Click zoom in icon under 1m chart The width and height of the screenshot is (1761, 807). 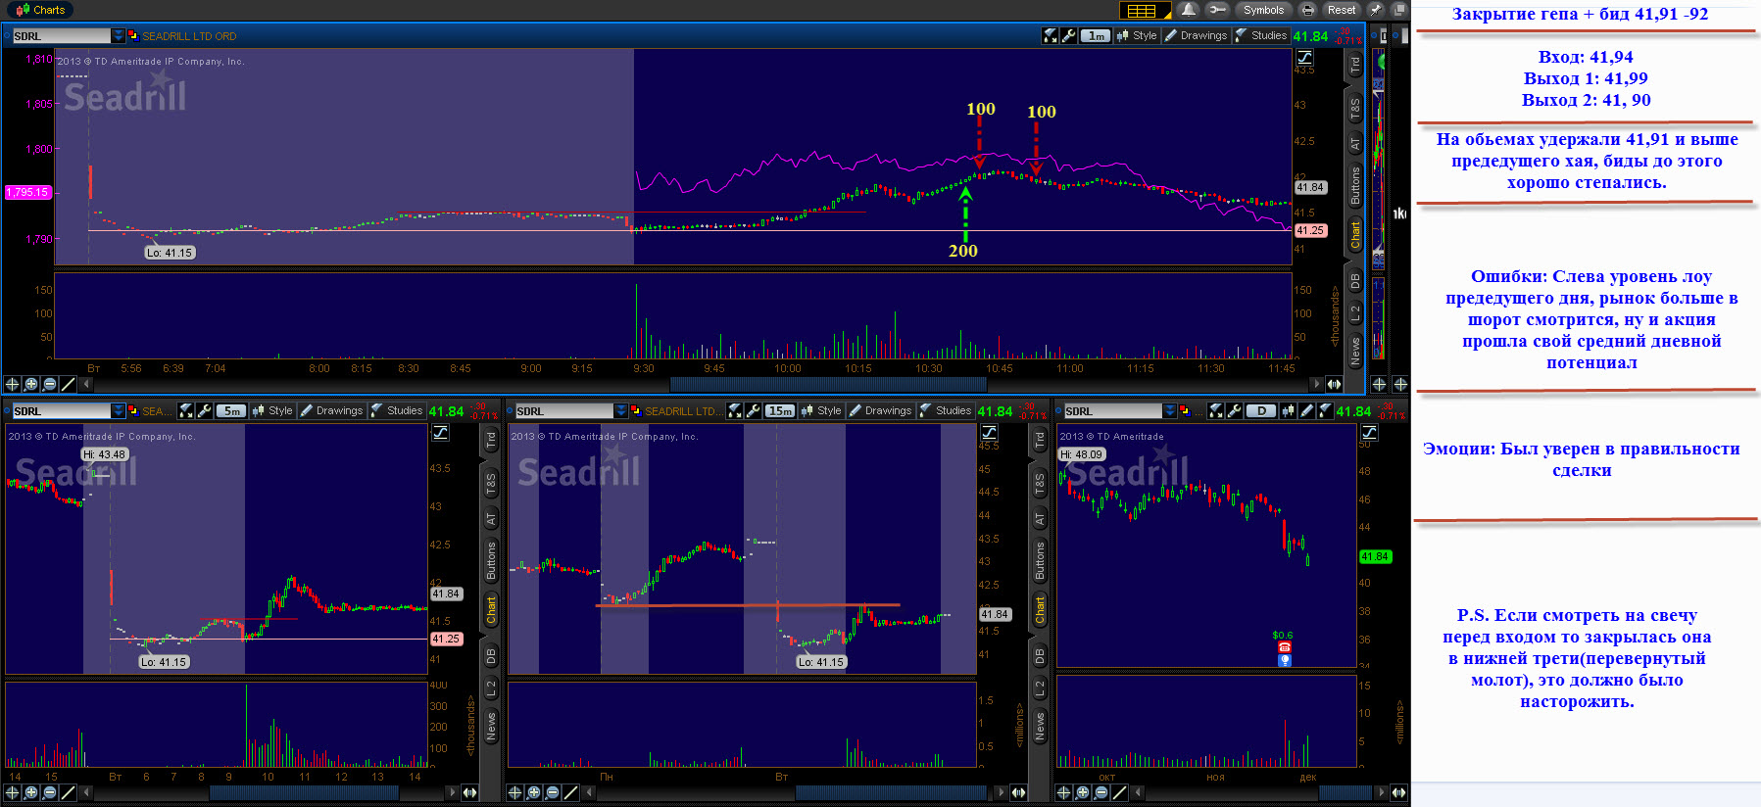pos(30,384)
